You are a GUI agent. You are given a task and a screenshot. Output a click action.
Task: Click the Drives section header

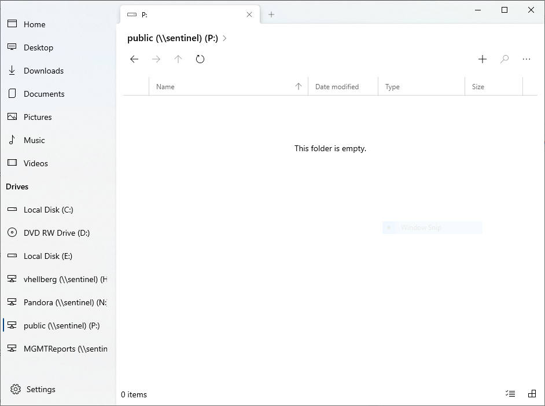(17, 187)
